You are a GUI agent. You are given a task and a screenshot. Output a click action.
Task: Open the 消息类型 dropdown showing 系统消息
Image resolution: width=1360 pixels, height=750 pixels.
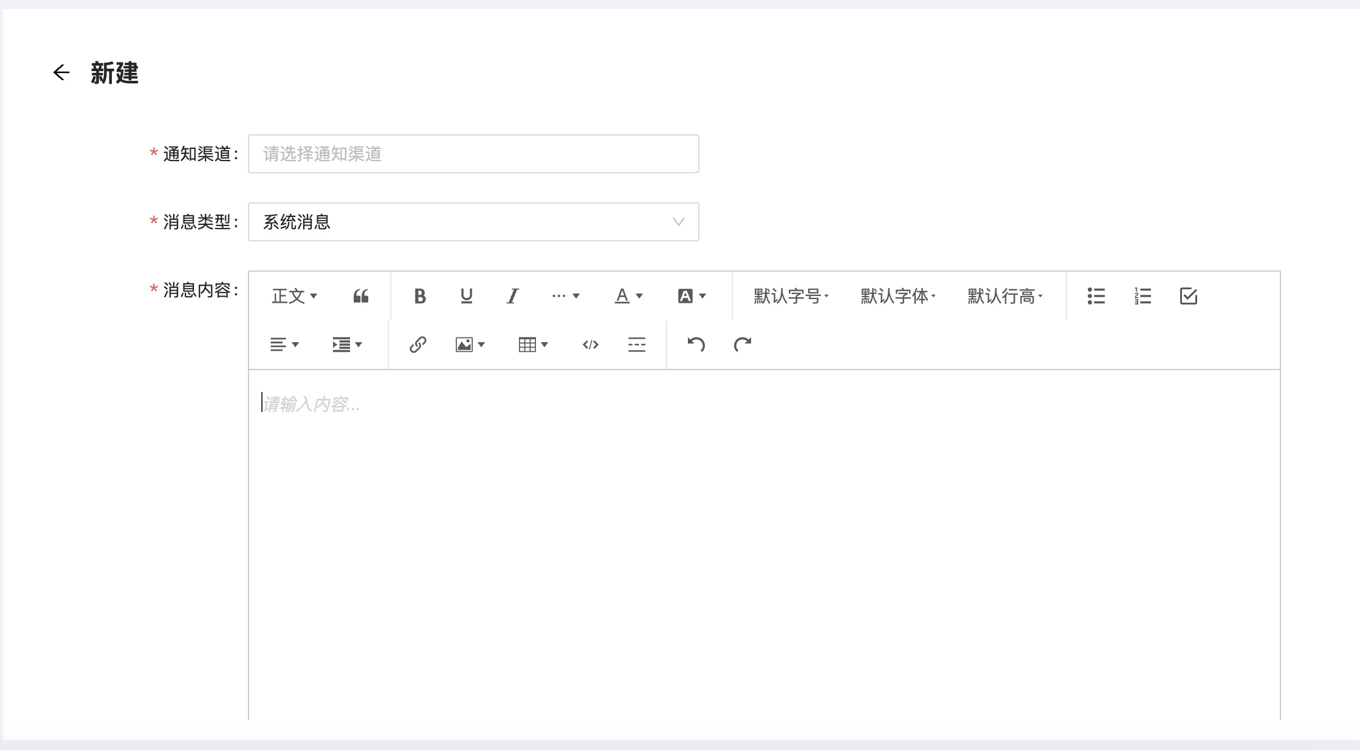473,222
